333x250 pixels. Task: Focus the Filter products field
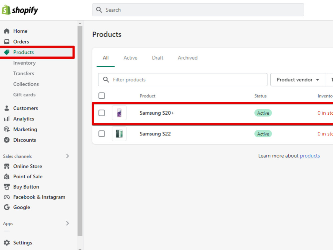(182, 80)
